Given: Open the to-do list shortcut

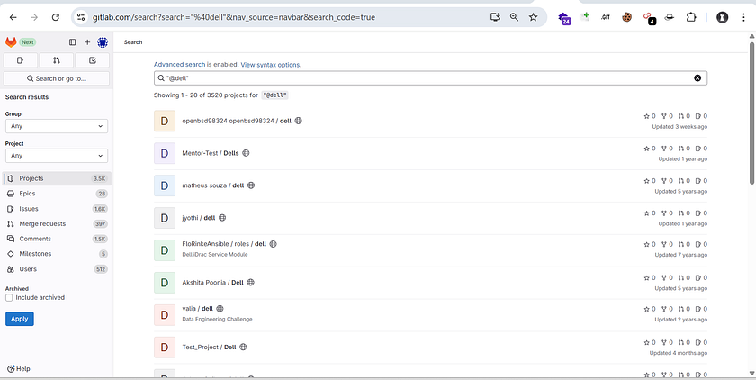Looking at the screenshot, I should pos(93,60).
